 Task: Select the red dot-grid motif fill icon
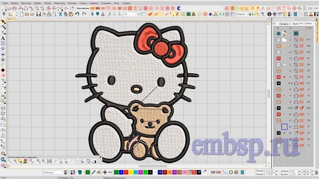point(146,8)
